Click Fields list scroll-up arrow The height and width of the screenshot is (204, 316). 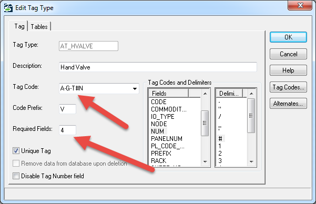(x=205, y=94)
